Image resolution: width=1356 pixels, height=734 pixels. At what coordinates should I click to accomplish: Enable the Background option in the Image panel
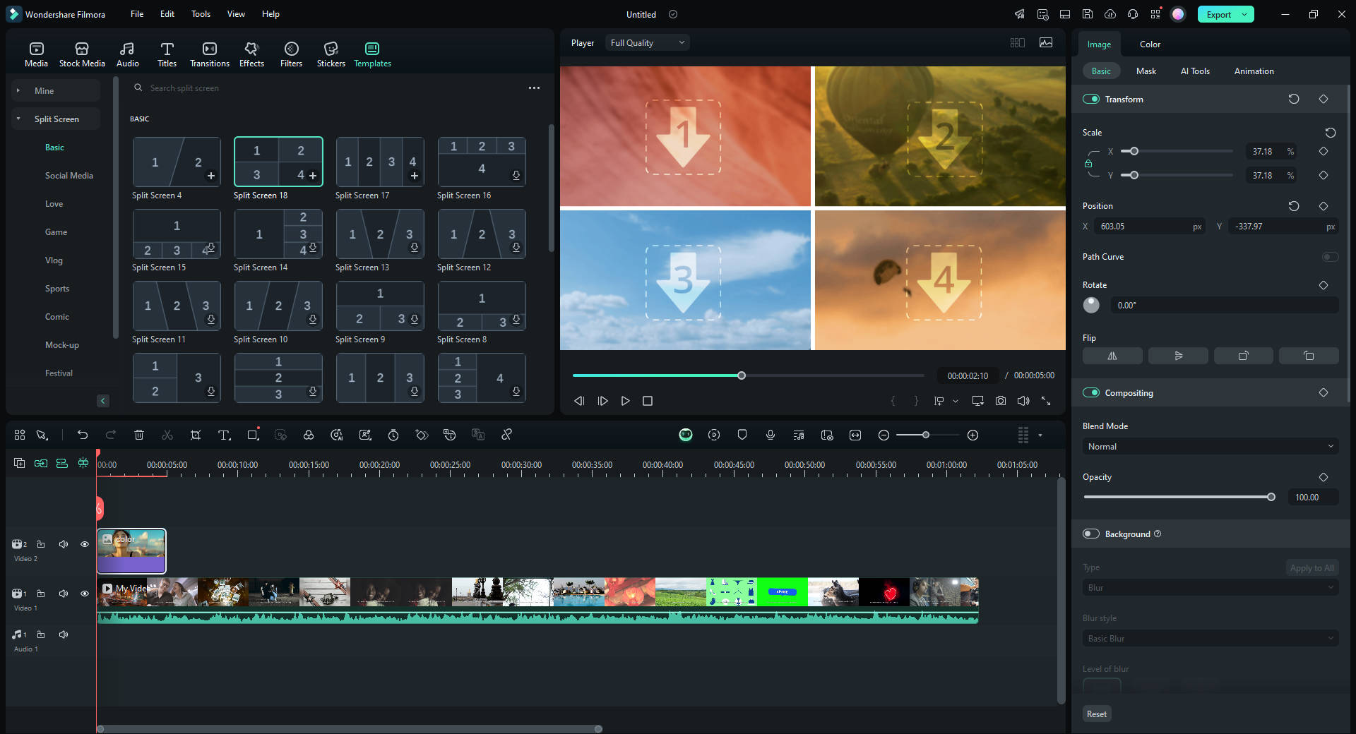click(x=1092, y=534)
